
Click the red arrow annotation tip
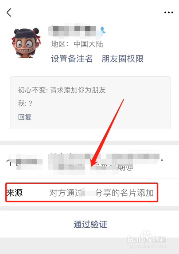(x=92, y=165)
